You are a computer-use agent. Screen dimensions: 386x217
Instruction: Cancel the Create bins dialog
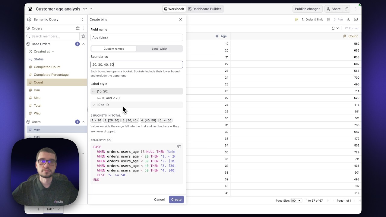(x=159, y=200)
